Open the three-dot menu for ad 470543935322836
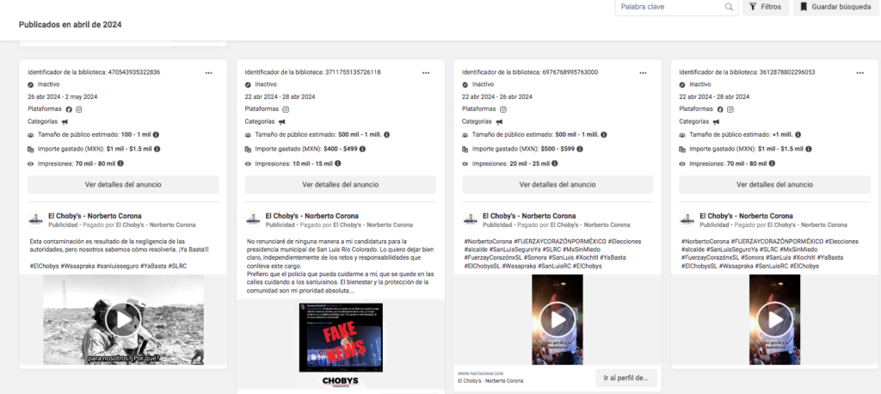 [x=209, y=72]
